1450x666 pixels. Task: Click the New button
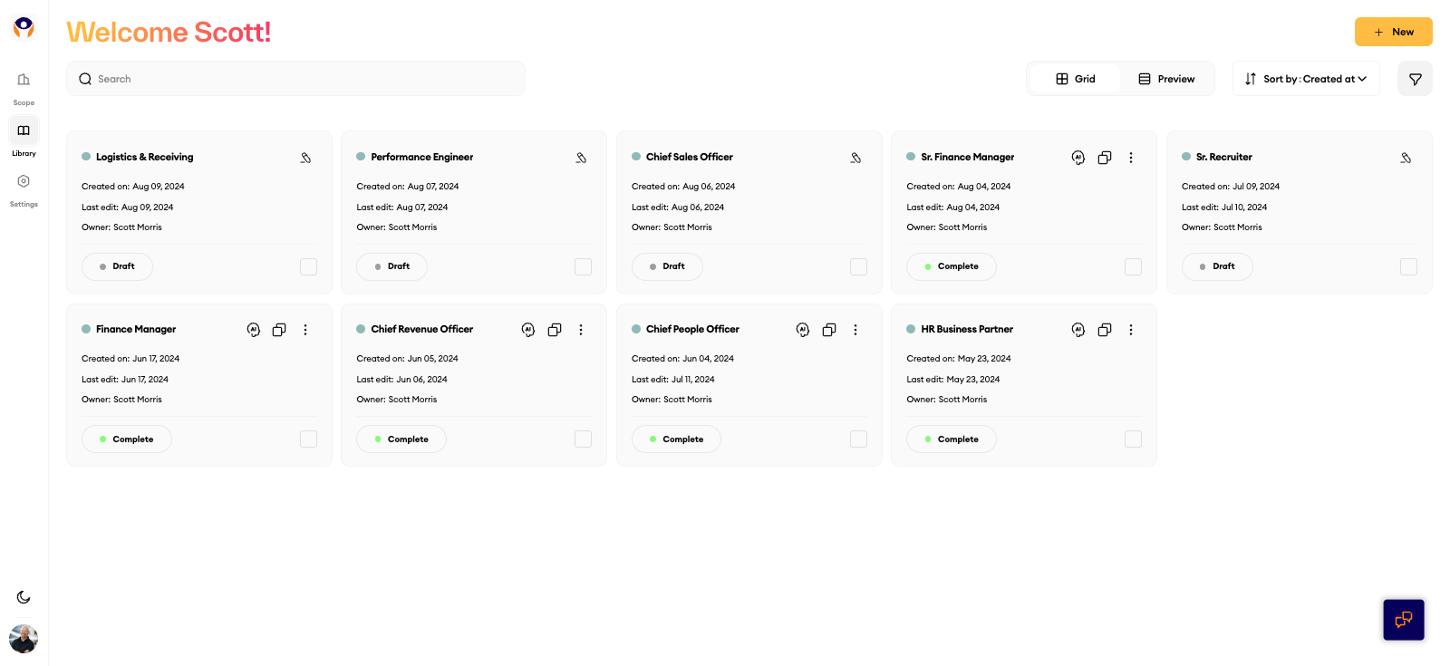point(1393,32)
